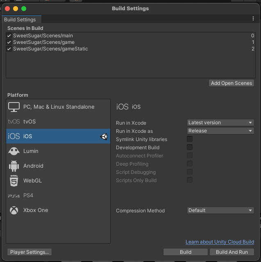The height and width of the screenshot is (262, 261).
Task: Open Player Settings
Action: [30, 252]
